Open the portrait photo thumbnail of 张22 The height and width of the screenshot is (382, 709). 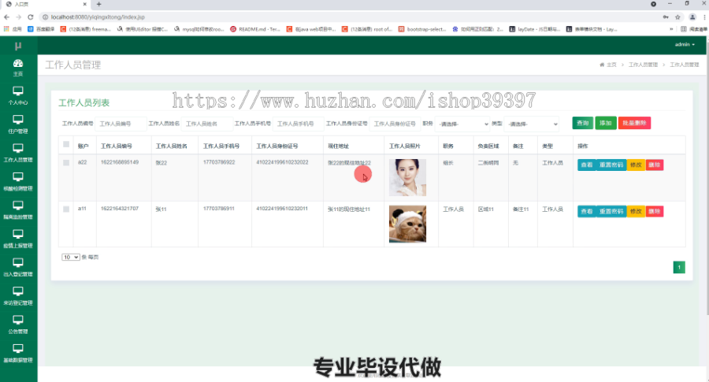pos(407,177)
